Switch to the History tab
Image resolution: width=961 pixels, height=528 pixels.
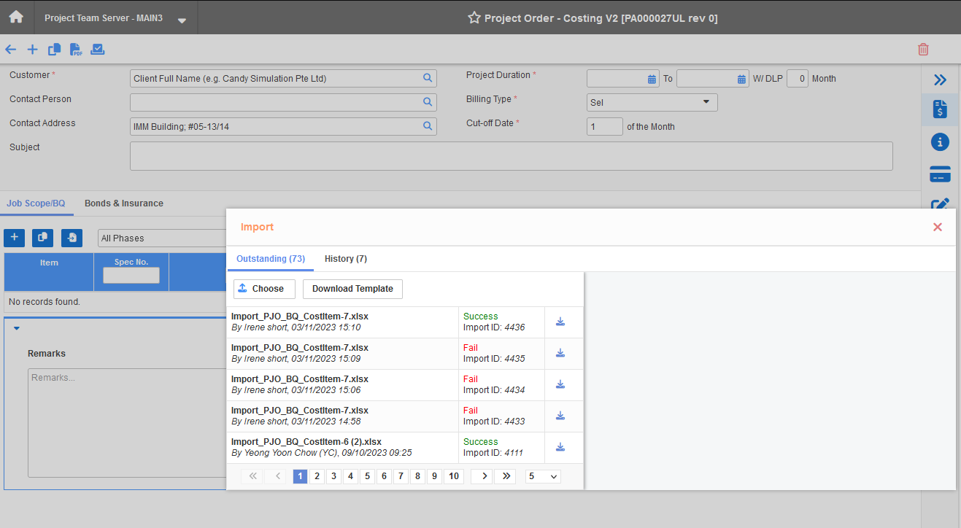click(345, 259)
